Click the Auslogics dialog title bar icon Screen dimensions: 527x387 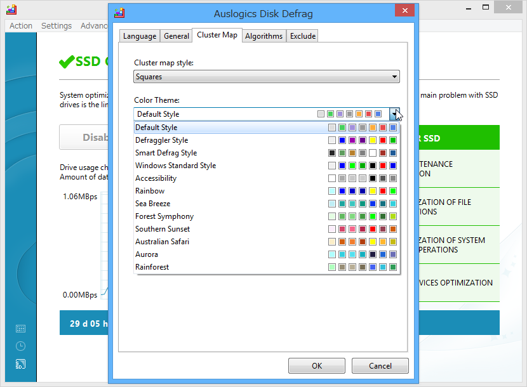pyautogui.click(x=119, y=13)
